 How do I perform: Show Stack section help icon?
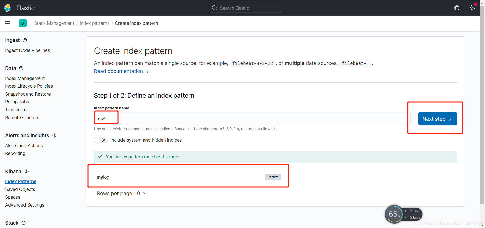pyautogui.click(x=23, y=223)
